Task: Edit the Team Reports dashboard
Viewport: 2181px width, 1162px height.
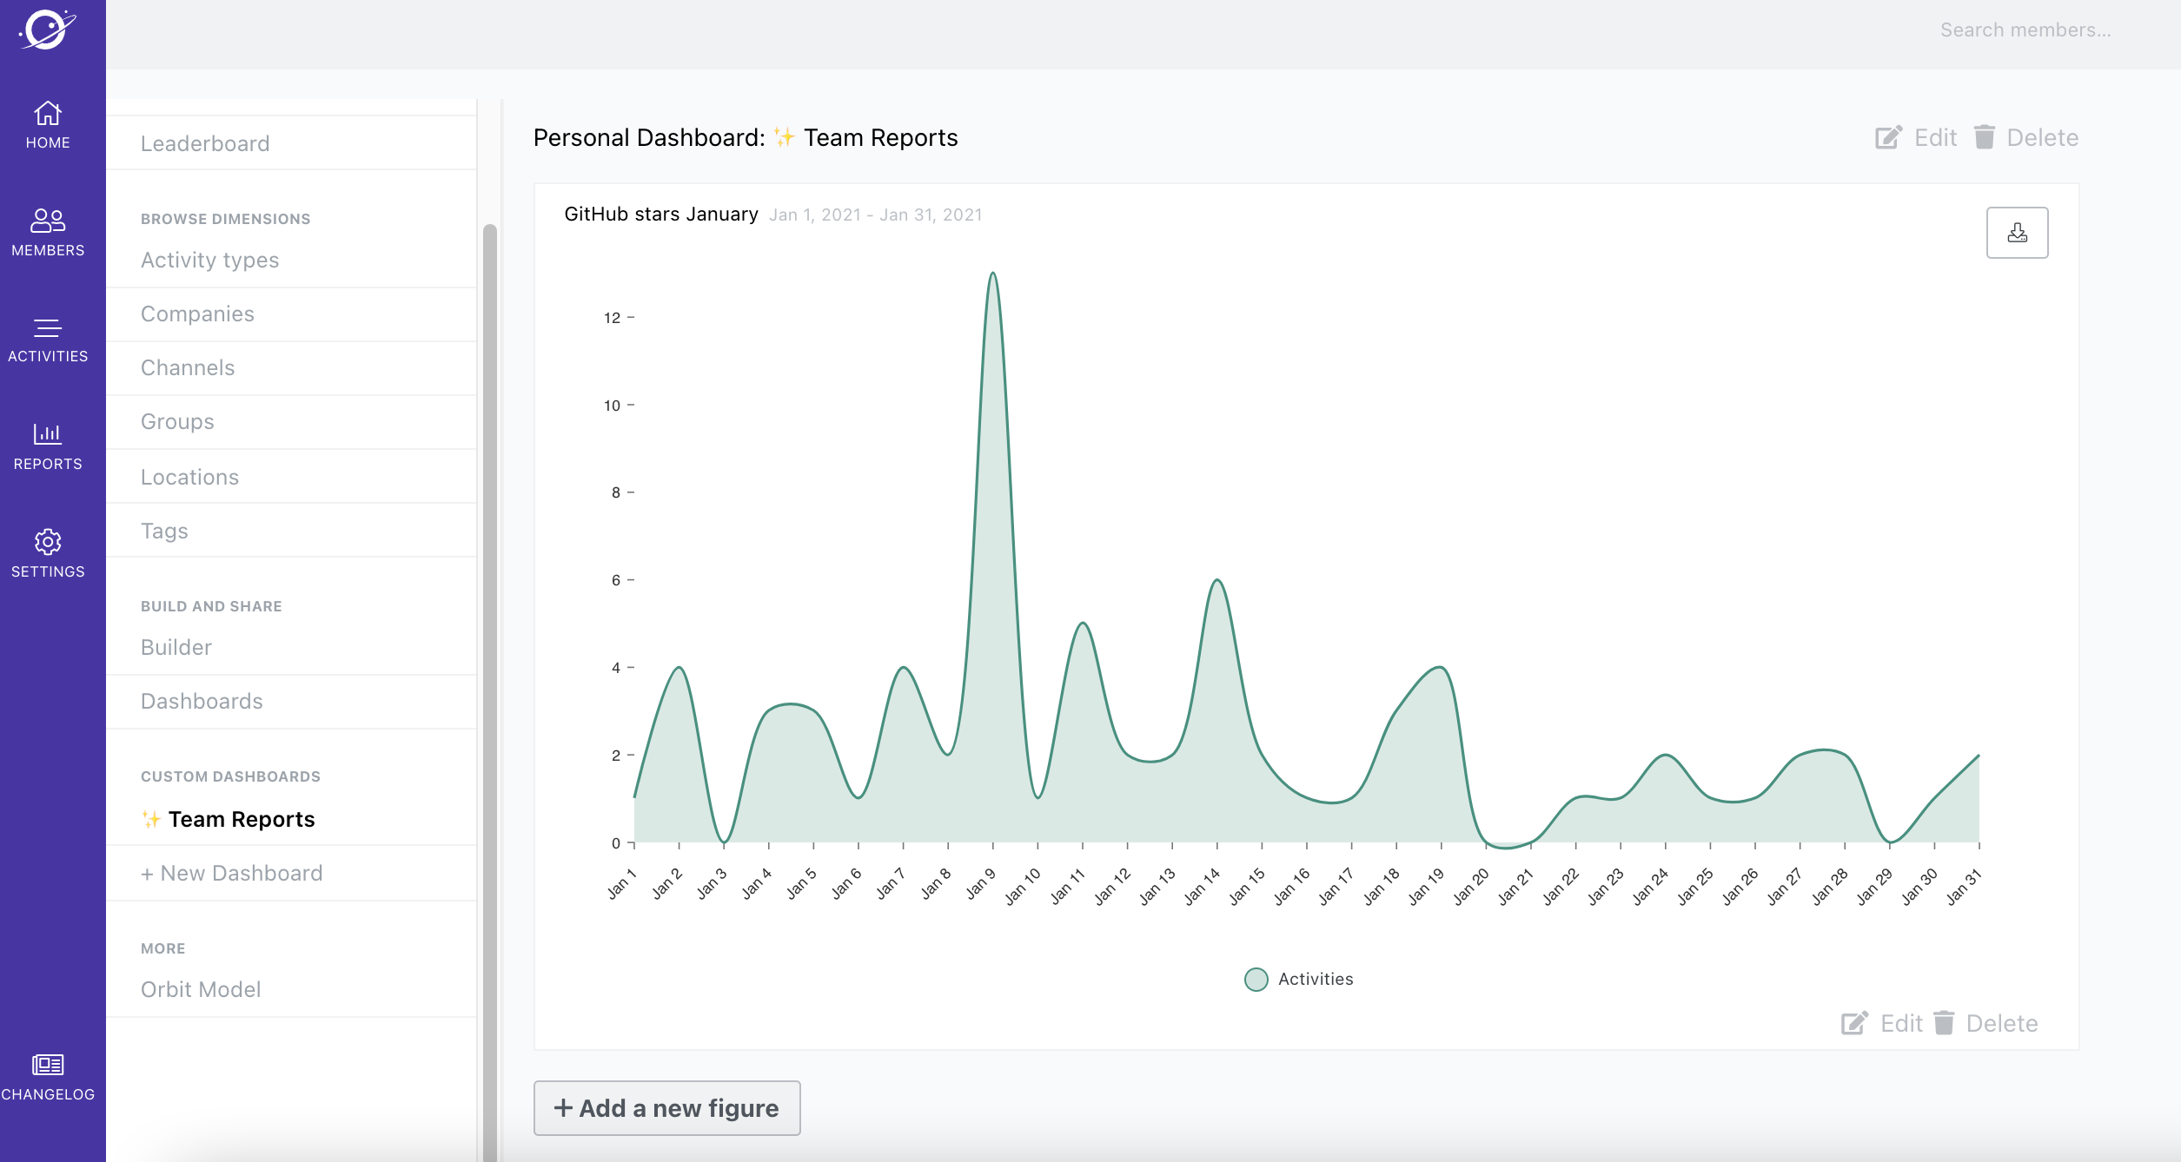Action: click(x=1916, y=138)
